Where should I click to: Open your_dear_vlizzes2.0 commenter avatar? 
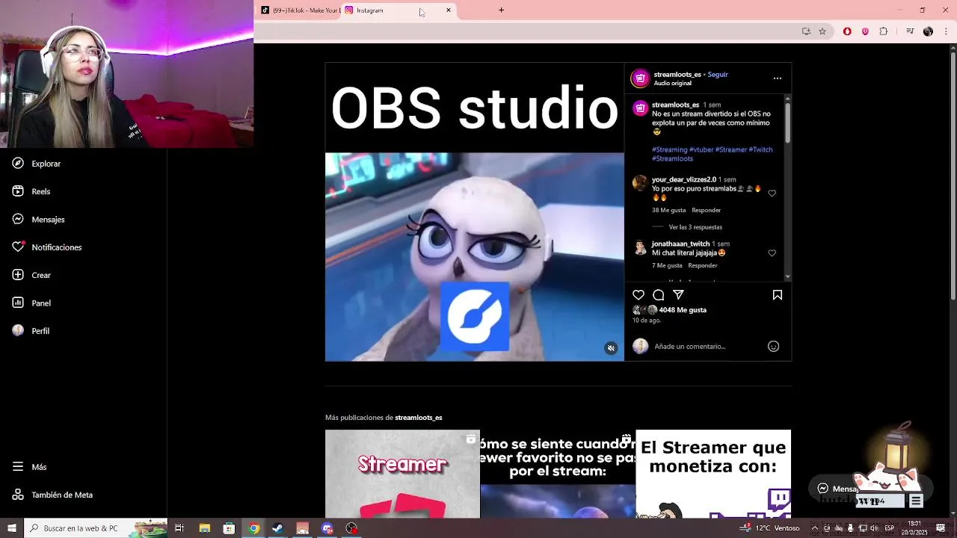pos(639,184)
